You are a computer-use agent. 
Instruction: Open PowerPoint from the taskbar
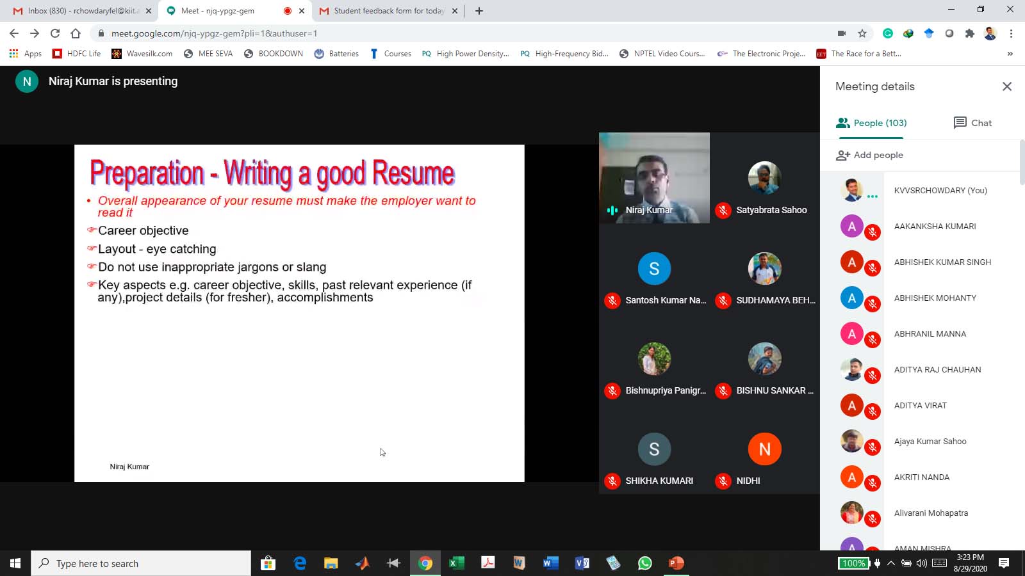tap(676, 563)
